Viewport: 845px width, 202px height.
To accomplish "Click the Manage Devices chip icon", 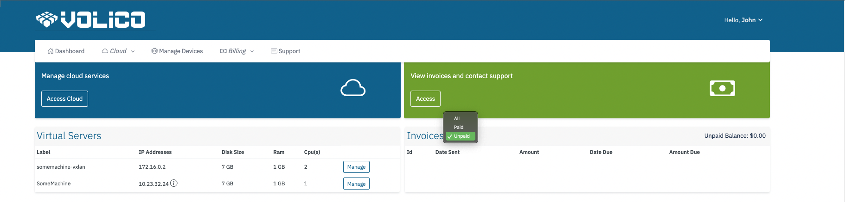I will [x=154, y=51].
